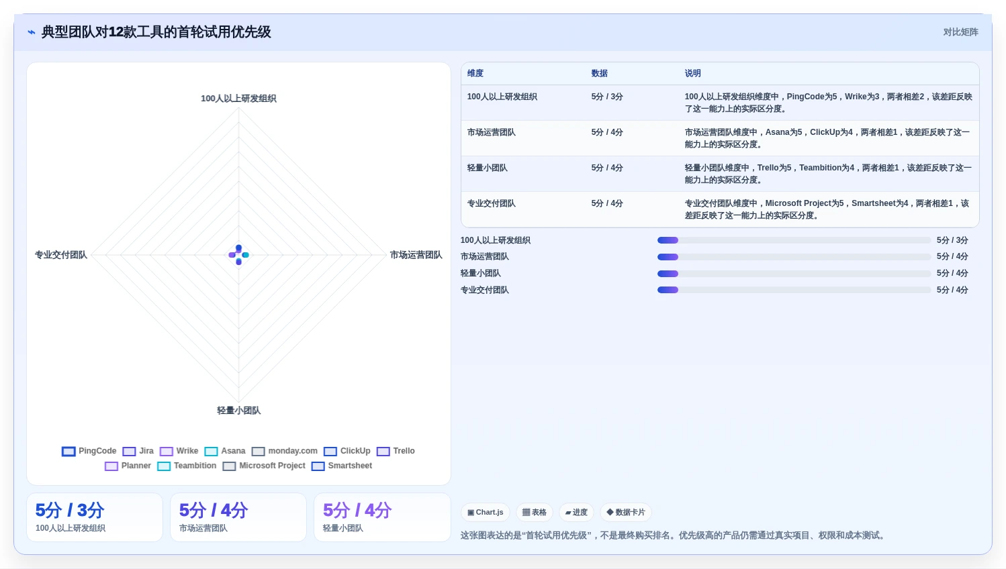Viewport: 1006px width, 569px height.
Task: Open the 5分 / 3分 stat card
Action: [95, 517]
